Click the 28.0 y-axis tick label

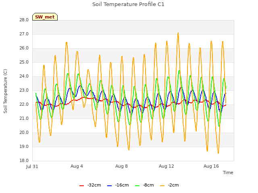point(24,20)
